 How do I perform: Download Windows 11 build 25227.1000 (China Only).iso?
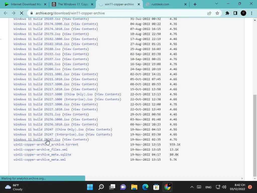[x=53, y=94]
